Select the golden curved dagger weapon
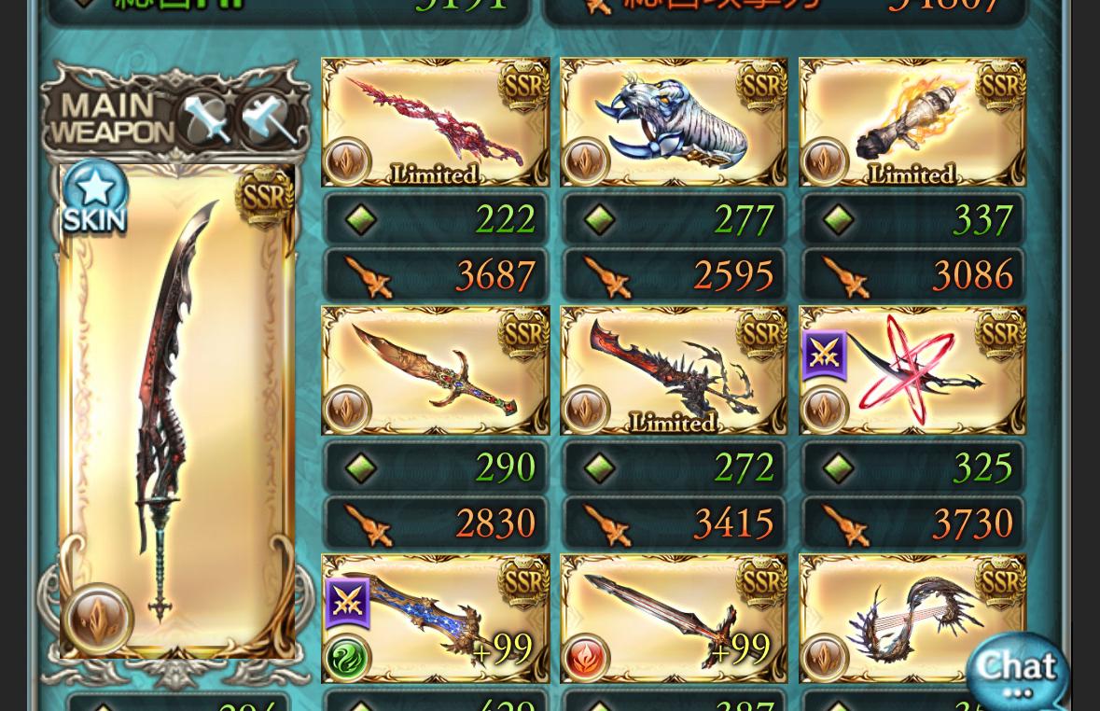 click(436, 369)
